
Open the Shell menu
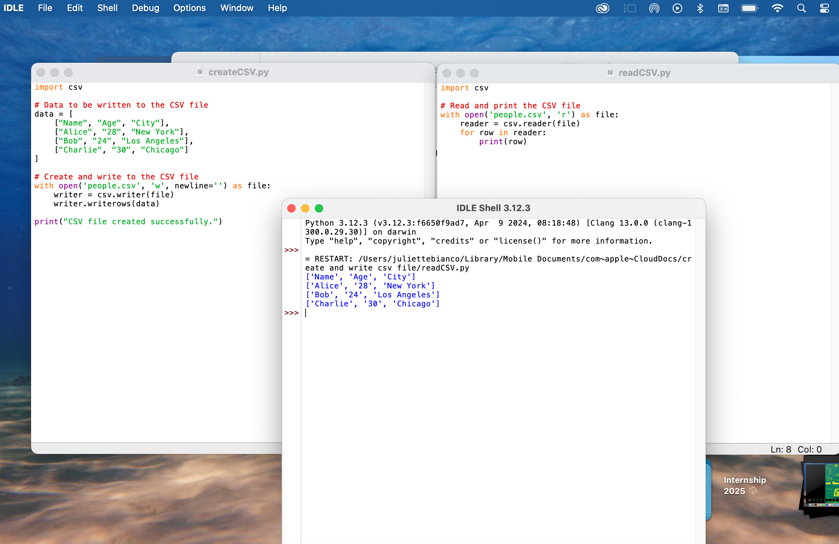(x=107, y=8)
